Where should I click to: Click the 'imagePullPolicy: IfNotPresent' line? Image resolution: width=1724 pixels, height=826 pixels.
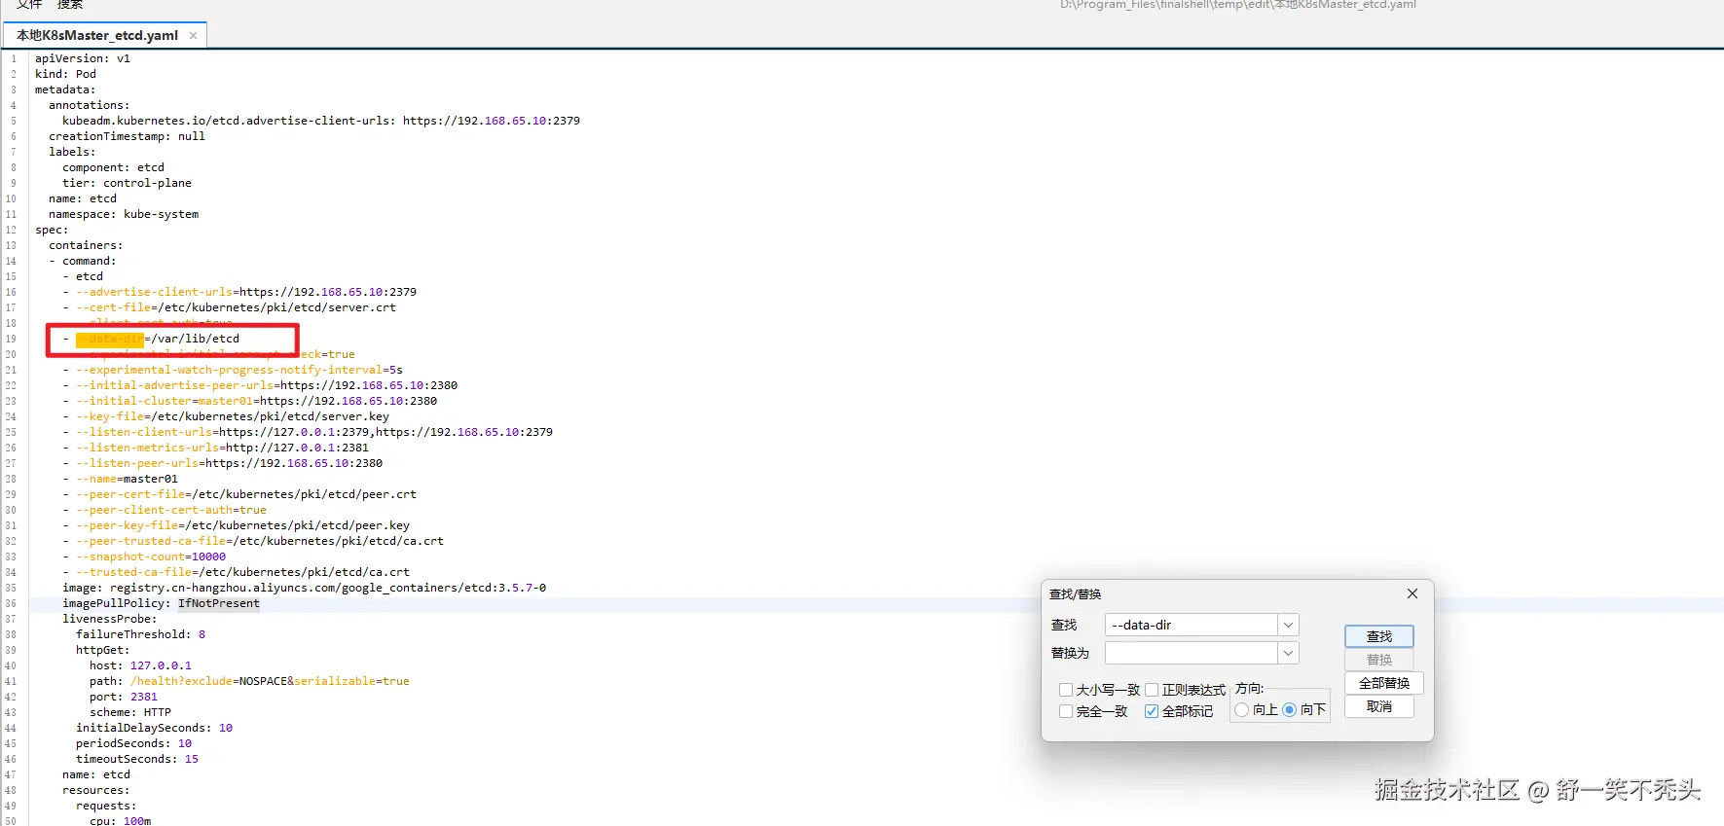161,603
